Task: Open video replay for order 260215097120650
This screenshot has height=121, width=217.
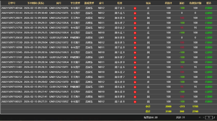Action: pos(135,38)
